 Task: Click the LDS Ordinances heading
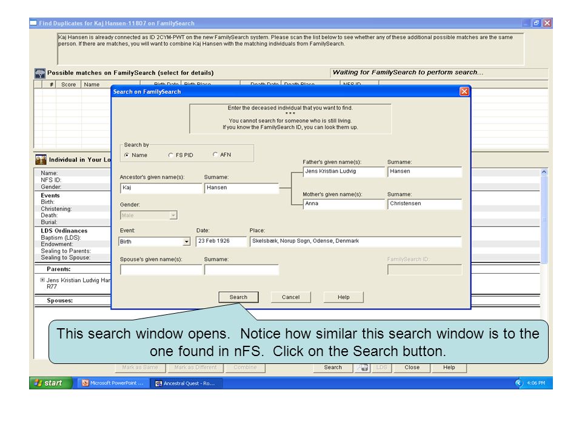[x=64, y=231]
